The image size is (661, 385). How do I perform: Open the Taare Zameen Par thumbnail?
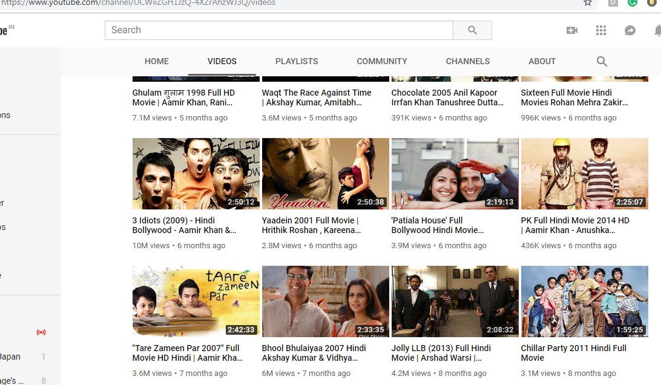[196, 301]
